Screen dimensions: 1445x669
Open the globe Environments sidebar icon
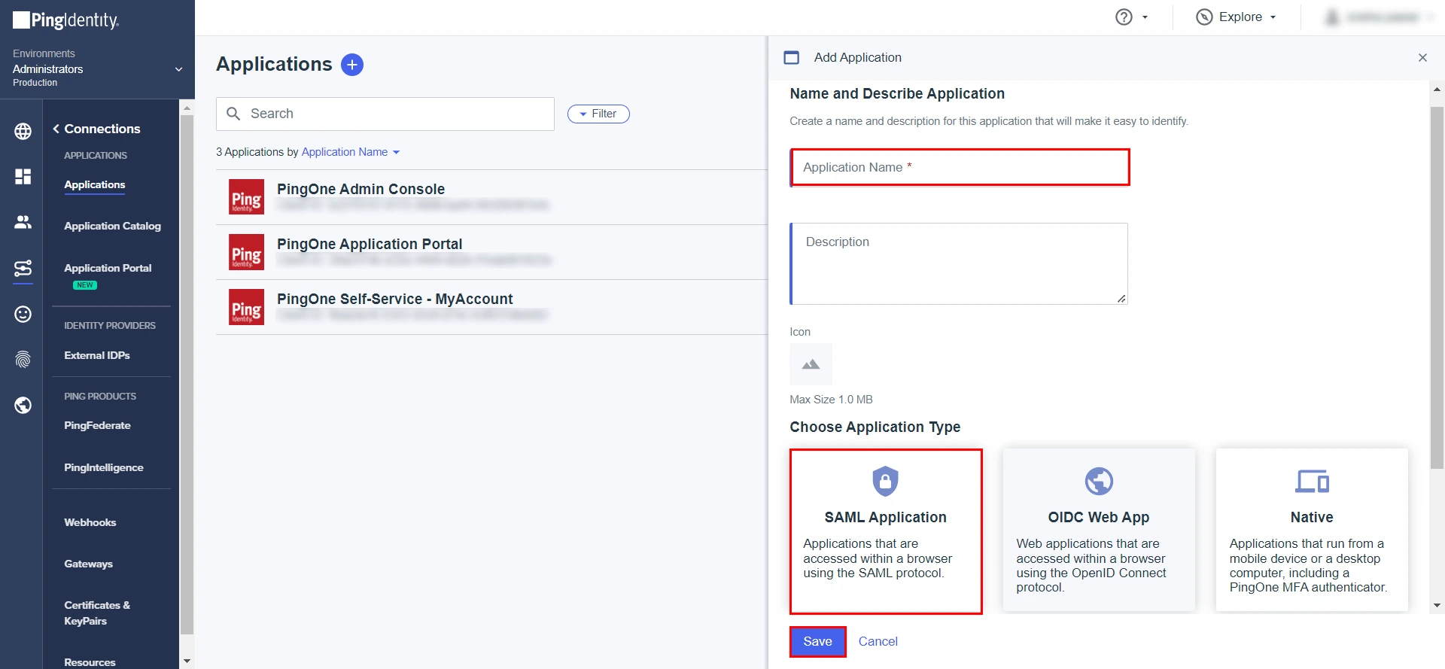23,131
